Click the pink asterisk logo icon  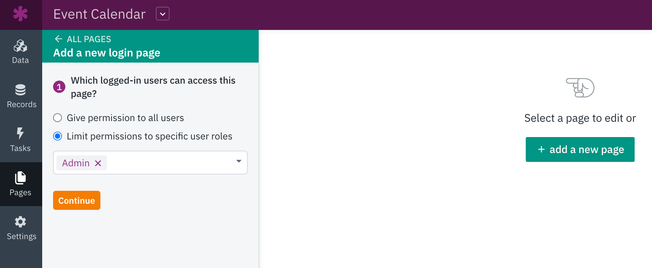pyautogui.click(x=20, y=14)
